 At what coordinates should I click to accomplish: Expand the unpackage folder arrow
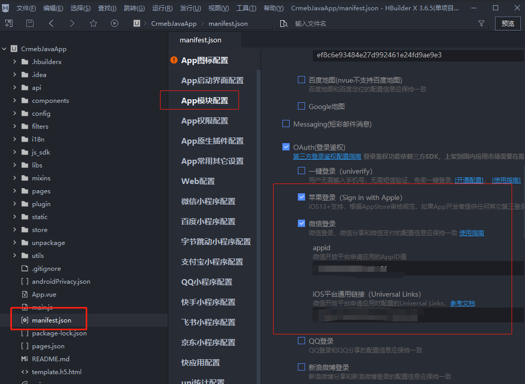pyautogui.click(x=14, y=242)
